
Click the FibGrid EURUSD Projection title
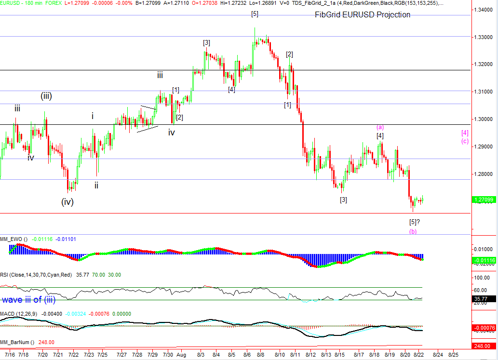tap(363, 15)
